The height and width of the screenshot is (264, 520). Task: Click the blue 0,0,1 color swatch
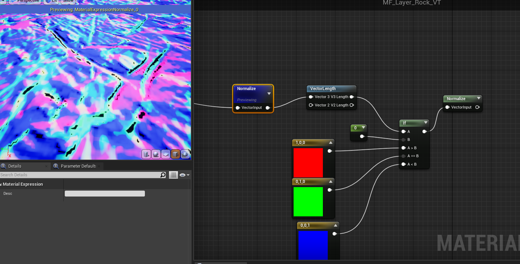pos(313,245)
